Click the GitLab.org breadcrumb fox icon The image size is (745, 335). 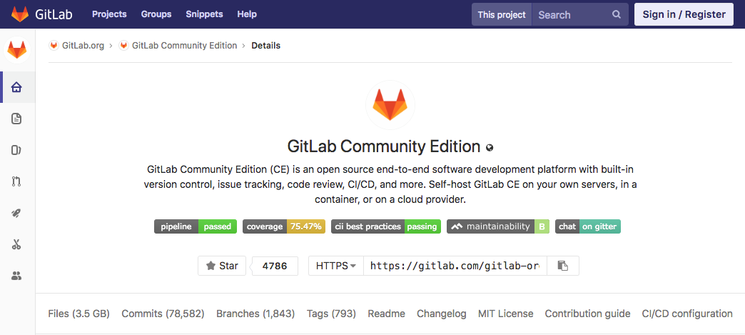point(54,46)
